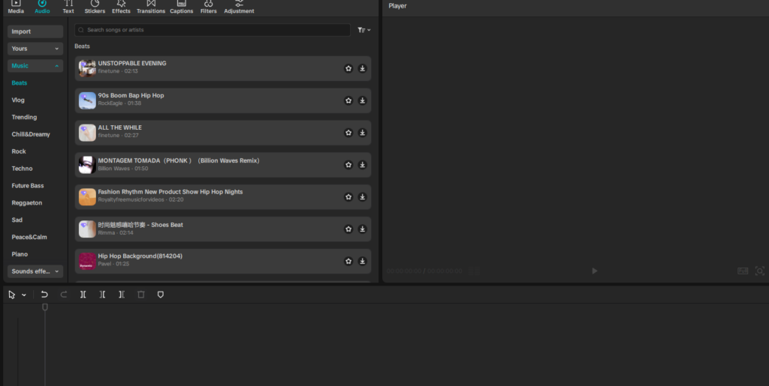Image resolution: width=769 pixels, height=386 pixels.
Task: Click the search songs or artists field
Action: (x=213, y=30)
